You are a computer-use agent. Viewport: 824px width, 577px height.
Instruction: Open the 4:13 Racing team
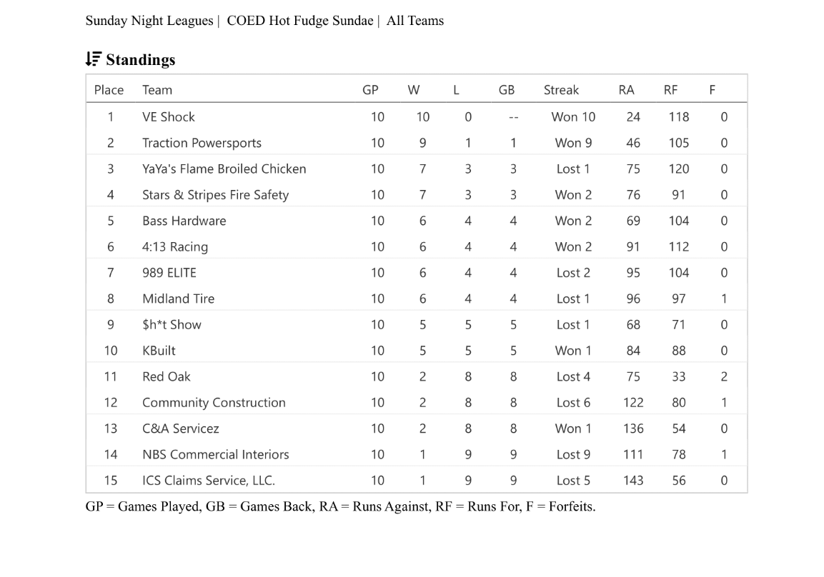pyautogui.click(x=175, y=247)
